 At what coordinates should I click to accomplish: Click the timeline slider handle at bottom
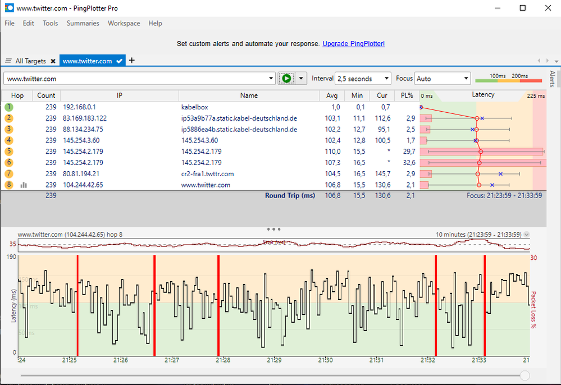(524, 375)
